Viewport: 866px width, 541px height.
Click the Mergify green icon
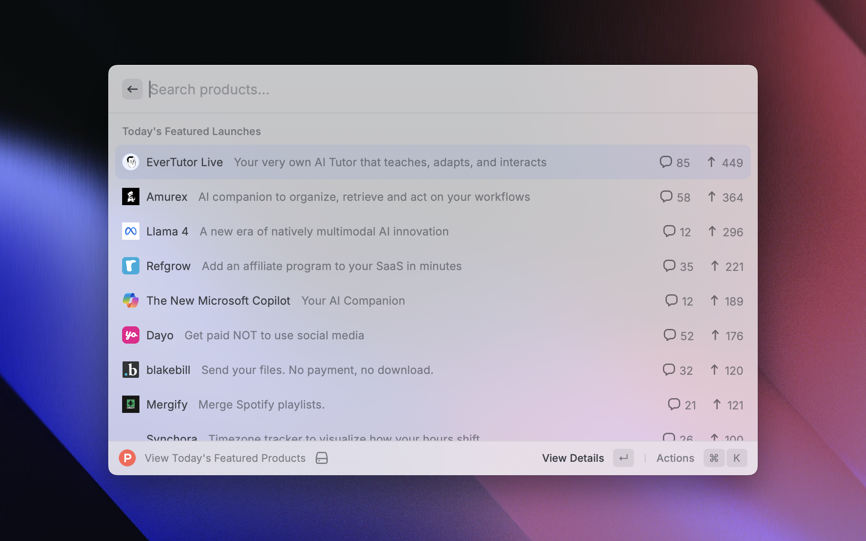tap(130, 404)
